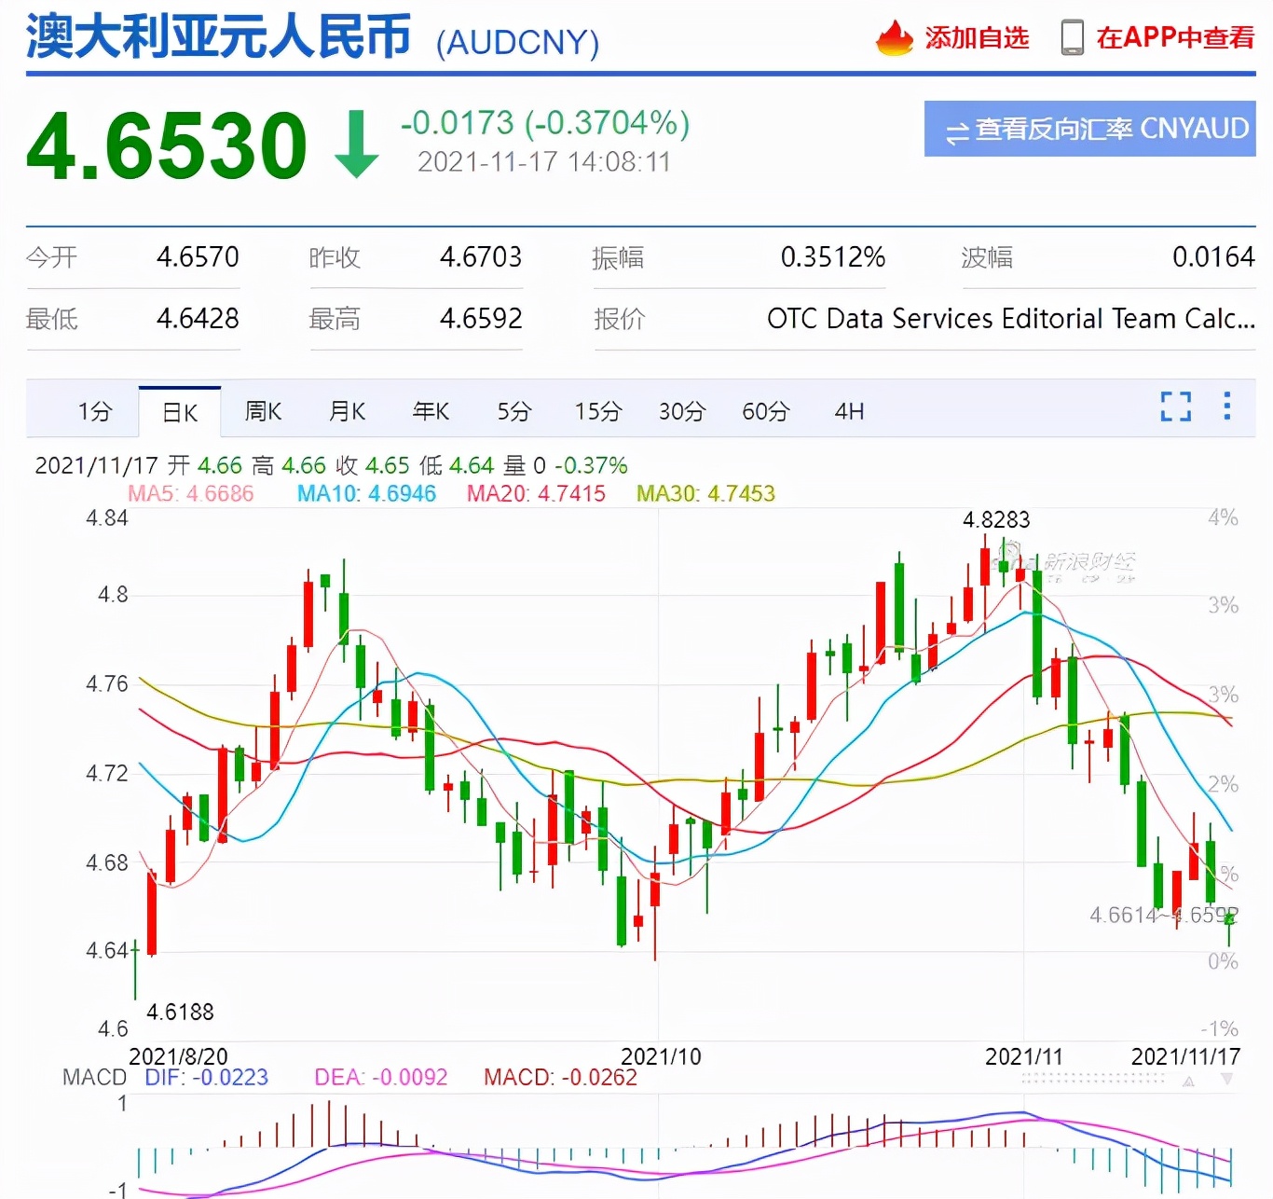Click the phone icon beside 在APP中查看

coord(1072,37)
